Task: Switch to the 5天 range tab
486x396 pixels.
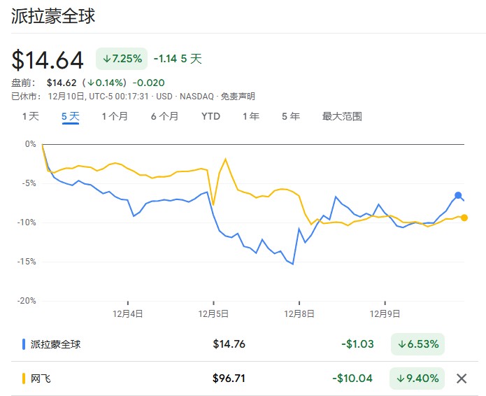Action: tap(71, 116)
